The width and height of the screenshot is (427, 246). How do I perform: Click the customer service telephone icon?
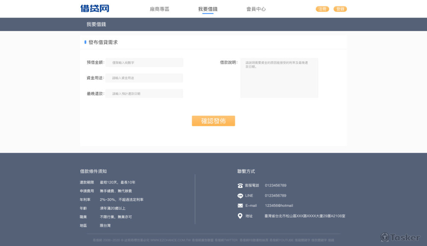(x=240, y=186)
